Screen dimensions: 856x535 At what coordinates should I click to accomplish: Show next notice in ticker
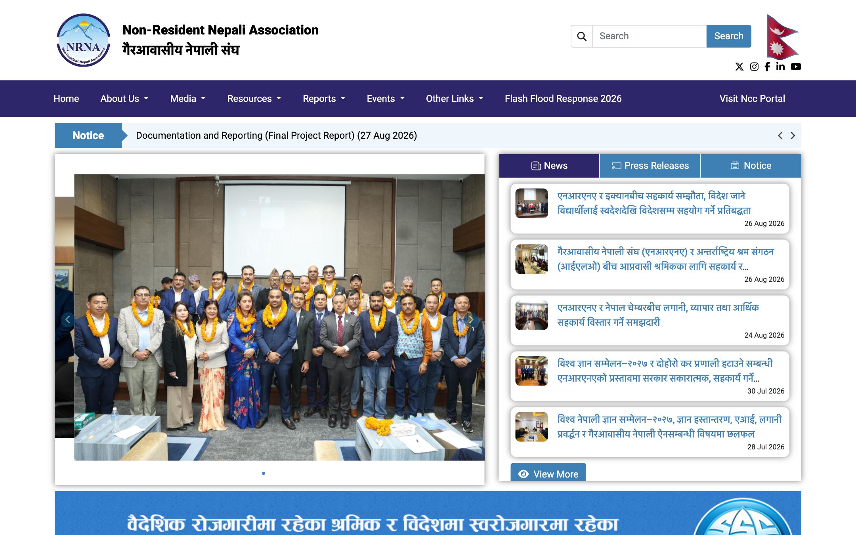pyautogui.click(x=793, y=136)
